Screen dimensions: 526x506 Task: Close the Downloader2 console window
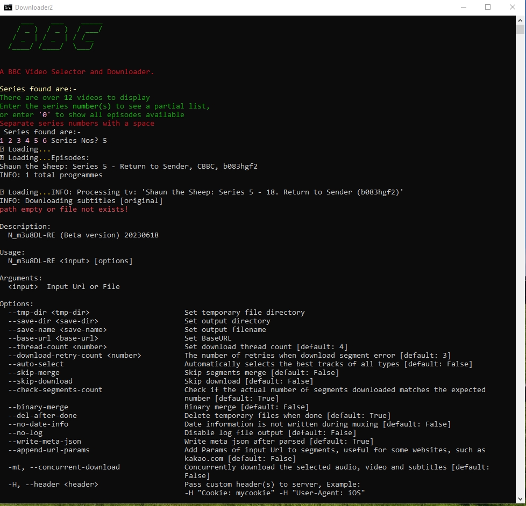[512, 8]
